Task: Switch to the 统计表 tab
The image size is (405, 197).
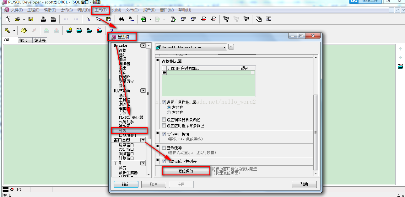Action: tap(40, 40)
